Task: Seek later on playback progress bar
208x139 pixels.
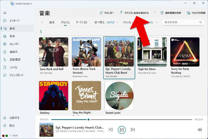Action: (x=141, y=120)
